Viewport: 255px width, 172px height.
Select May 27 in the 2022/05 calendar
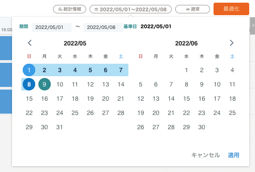click(106, 113)
